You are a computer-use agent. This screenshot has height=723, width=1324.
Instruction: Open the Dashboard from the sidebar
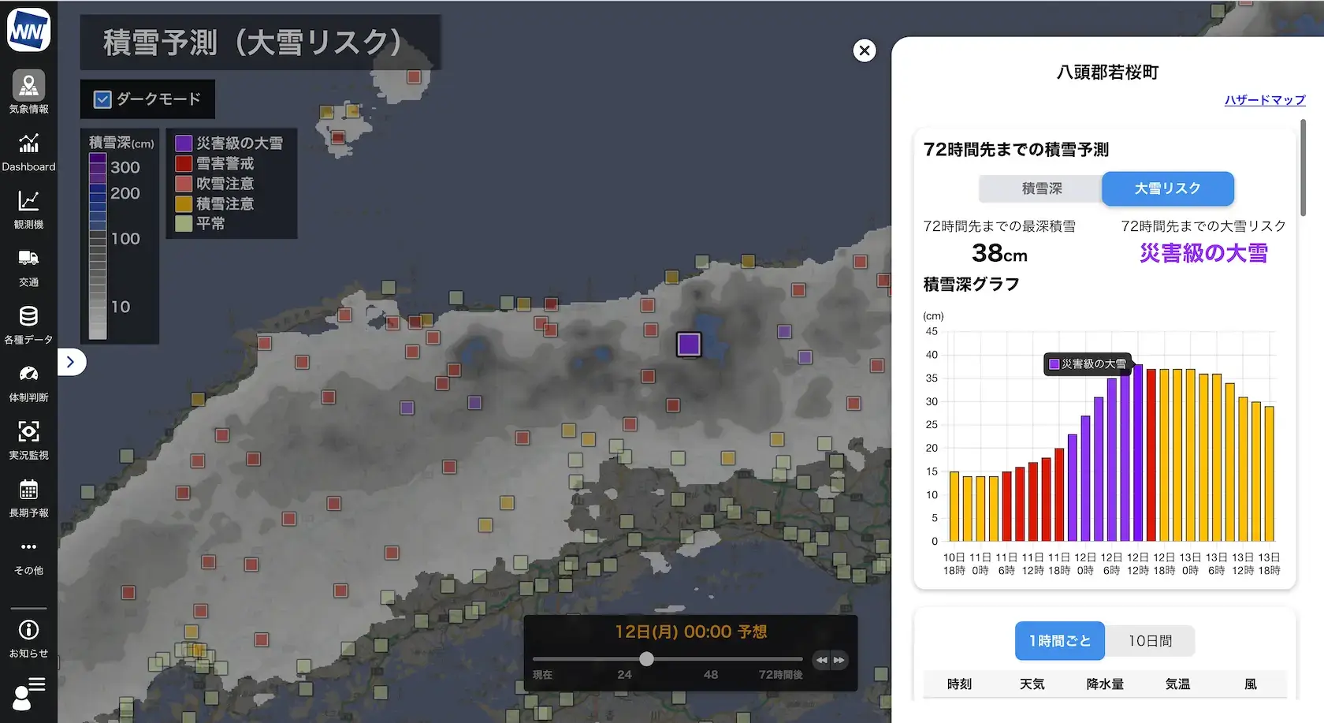point(29,150)
